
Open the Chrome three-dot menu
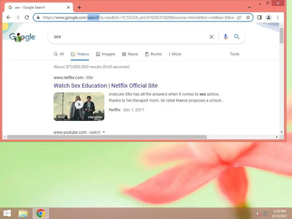point(278,17)
